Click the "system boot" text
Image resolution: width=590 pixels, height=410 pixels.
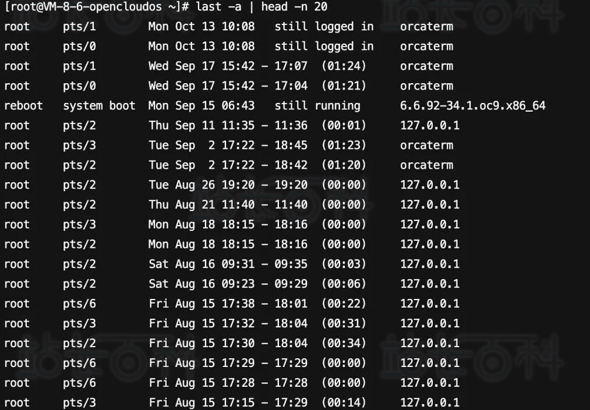tap(99, 106)
